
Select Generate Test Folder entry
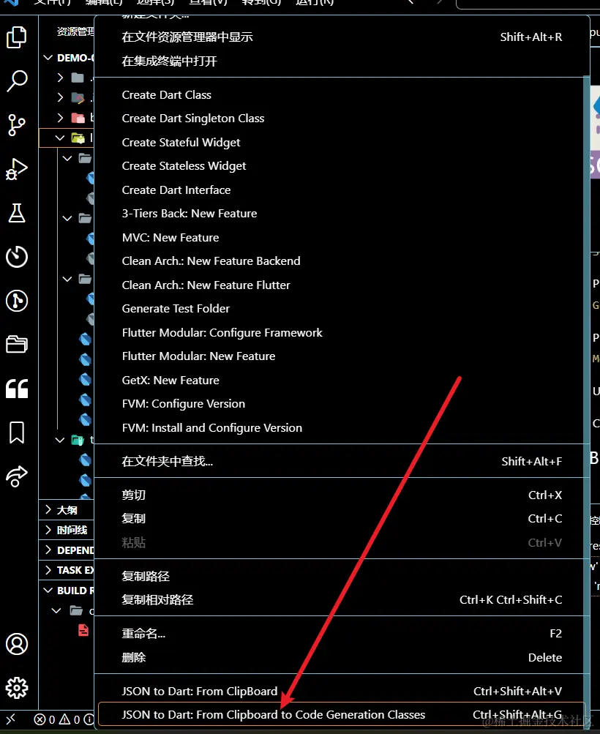[x=342, y=309]
